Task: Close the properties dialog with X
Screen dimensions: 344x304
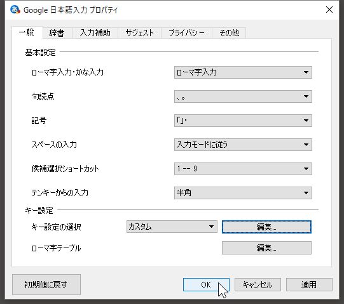Action: pyautogui.click(x=329, y=10)
